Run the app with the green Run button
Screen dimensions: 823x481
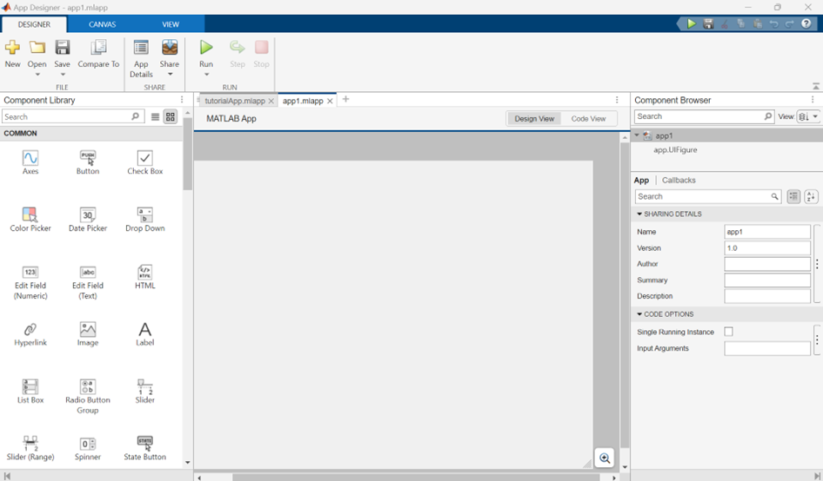tap(206, 48)
